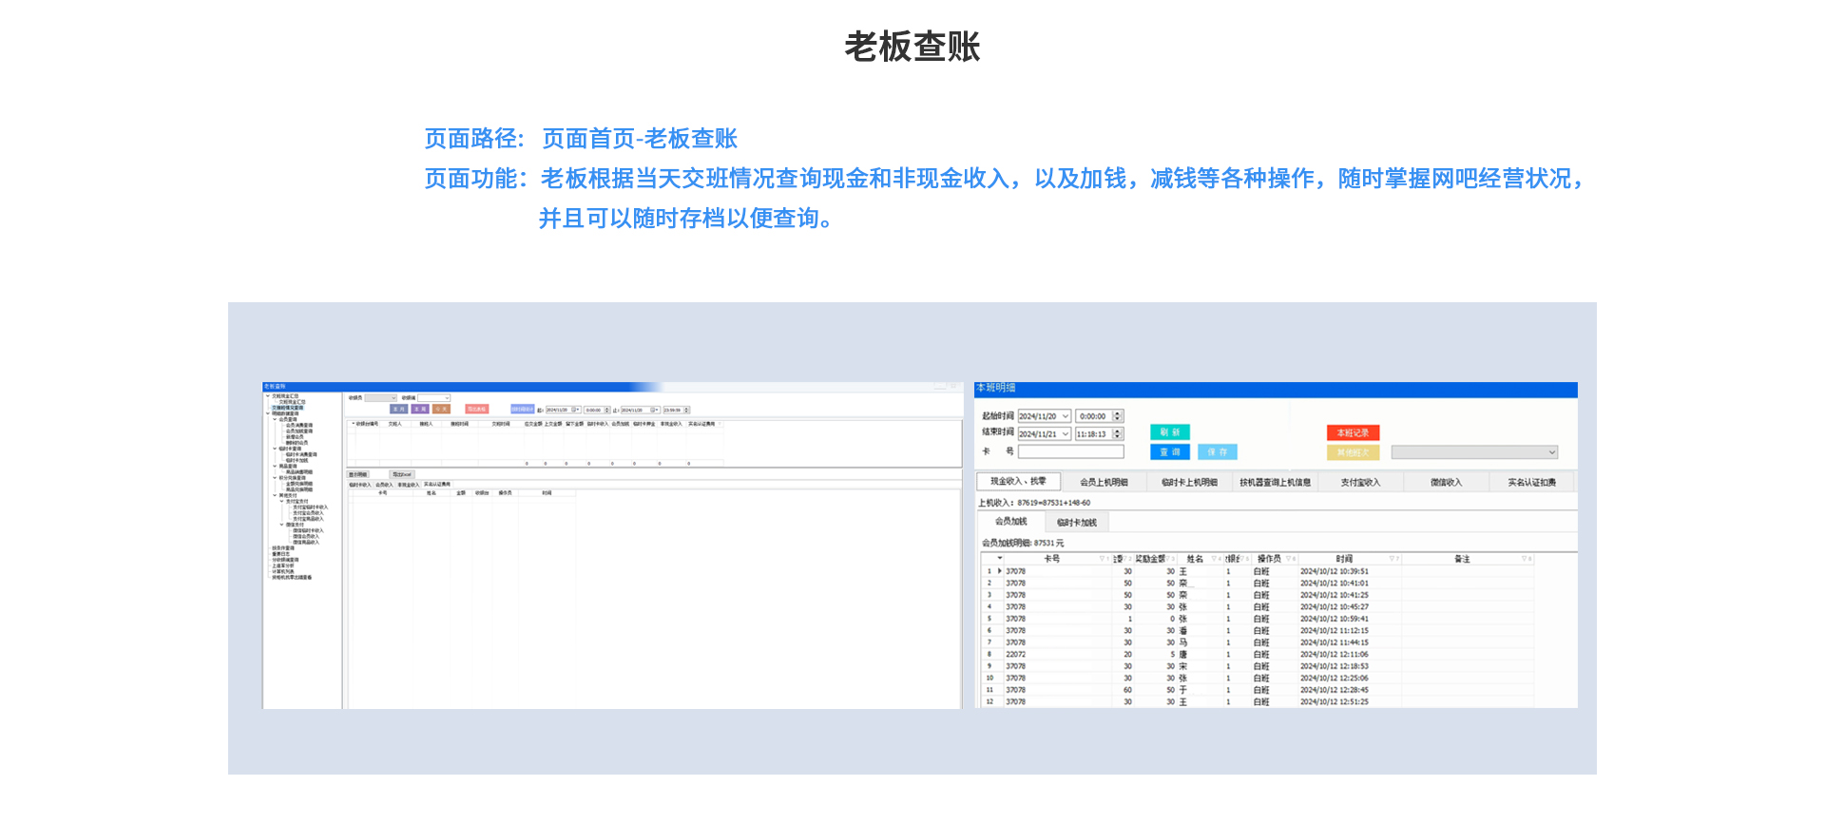Image resolution: width=1825 pixels, height=824 pixels.
Task: Click the blue 查询 query button
Action: point(1169,452)
